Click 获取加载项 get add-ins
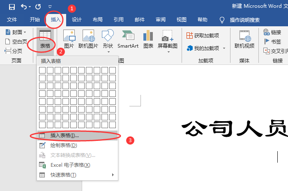This screenshot has height=191, width=288. (203, 35)
